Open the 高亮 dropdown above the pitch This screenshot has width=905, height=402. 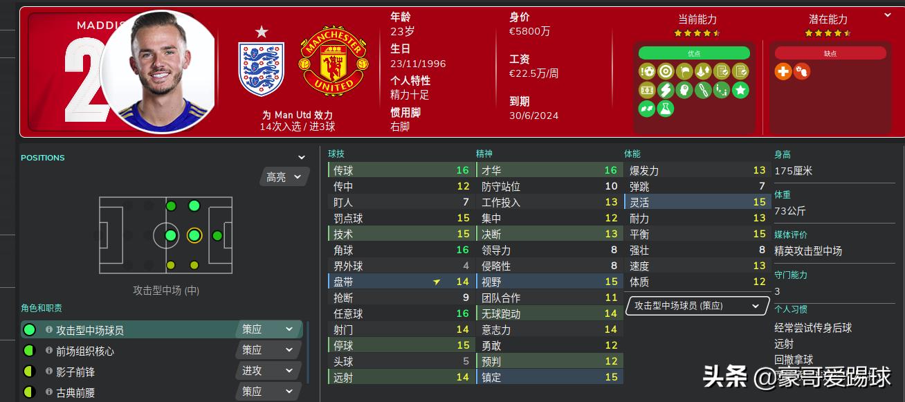(283, 177)
